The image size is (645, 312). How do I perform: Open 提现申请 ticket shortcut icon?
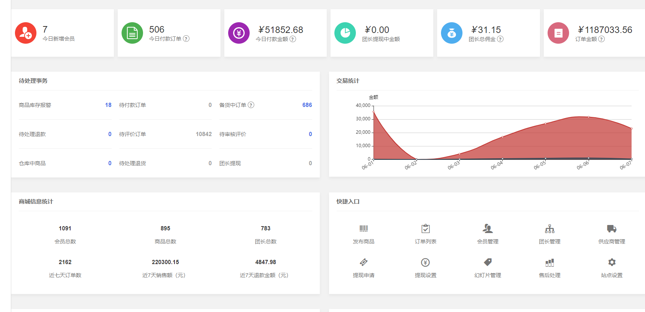pos(364,262)
